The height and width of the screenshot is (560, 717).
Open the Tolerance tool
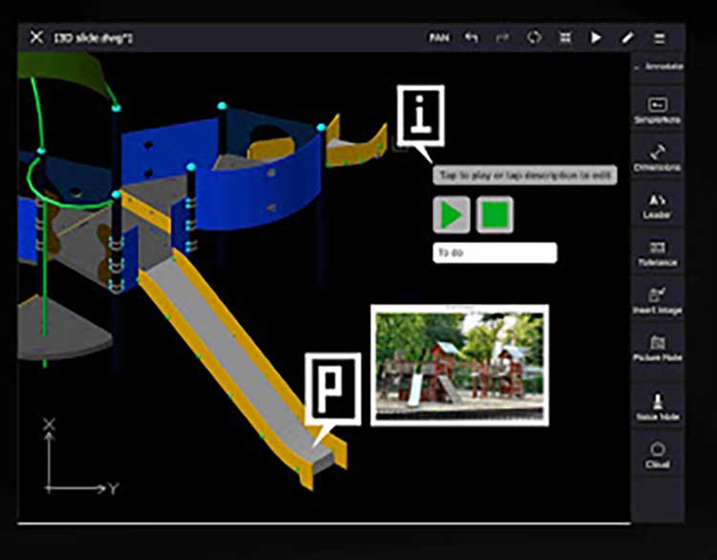click(658, 253)
